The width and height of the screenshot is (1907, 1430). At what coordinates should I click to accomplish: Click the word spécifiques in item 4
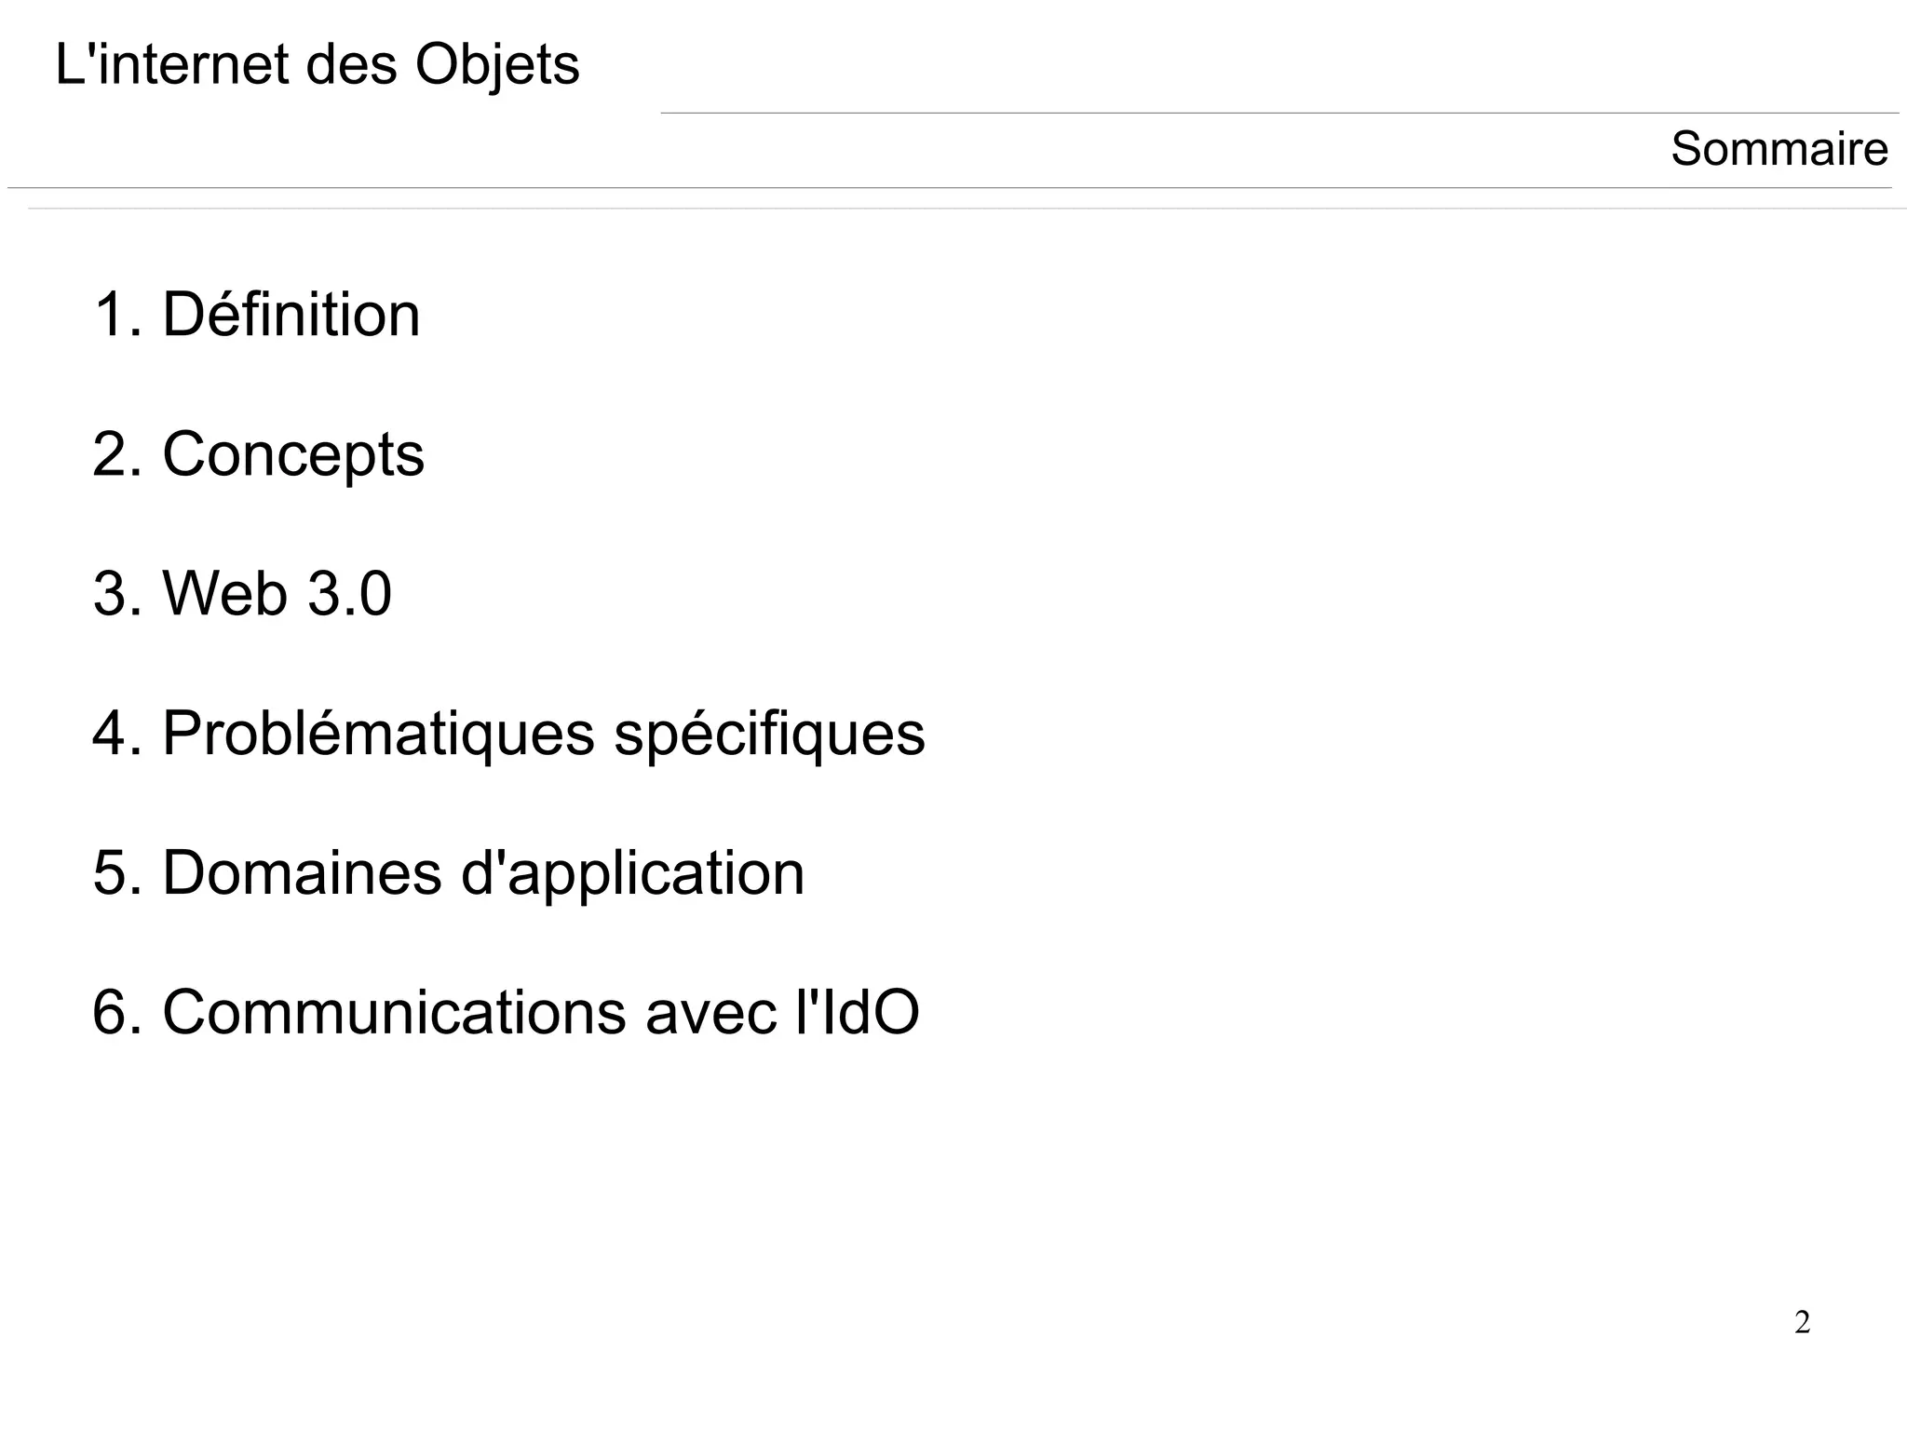click(x=770, y=736)
